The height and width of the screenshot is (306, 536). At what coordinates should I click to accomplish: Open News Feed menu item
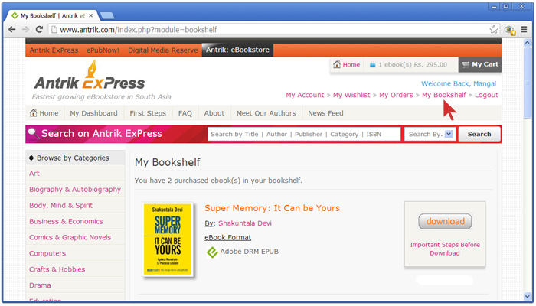click(325, 113)
